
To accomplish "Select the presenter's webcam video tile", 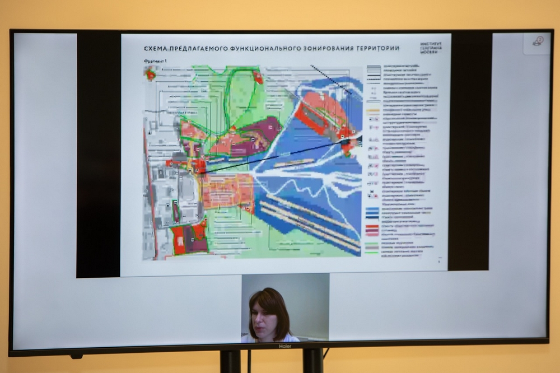I will pyautogui.click(x=285, y=309).
